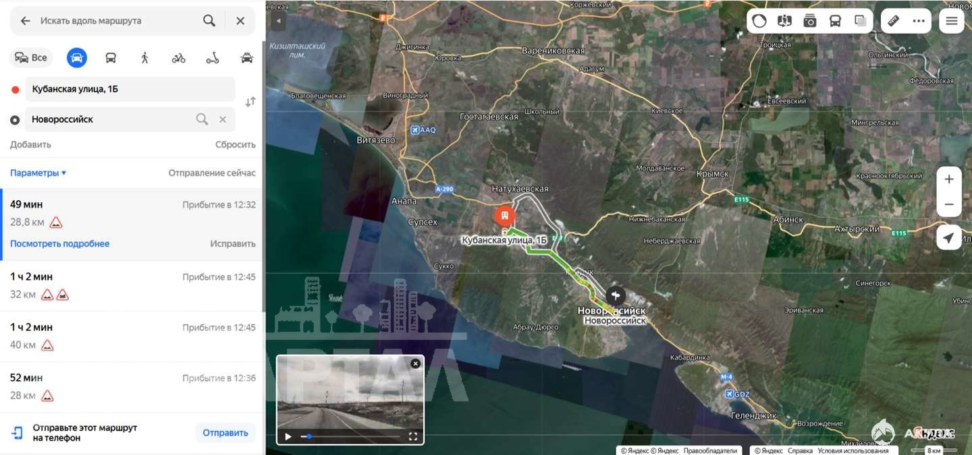
Task: Open the ruler distance measurement tool
Action: click(x=893, y=21)
